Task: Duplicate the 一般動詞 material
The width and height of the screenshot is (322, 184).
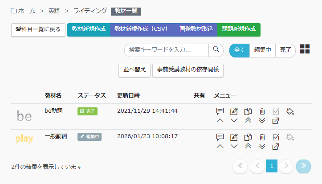Action: click(x=249, y=137)
